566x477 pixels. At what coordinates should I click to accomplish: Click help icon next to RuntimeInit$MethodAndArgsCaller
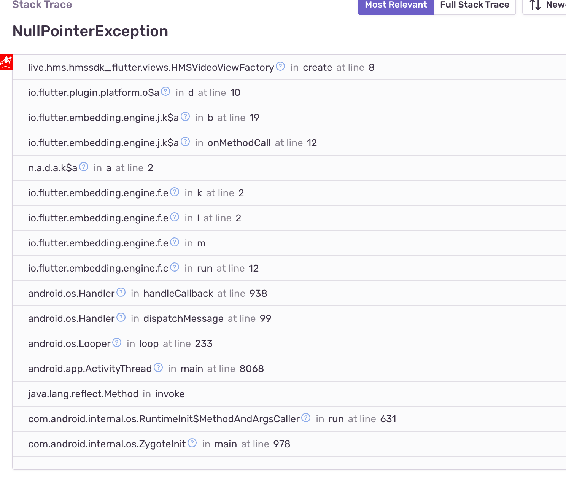(x=306, y=418)
